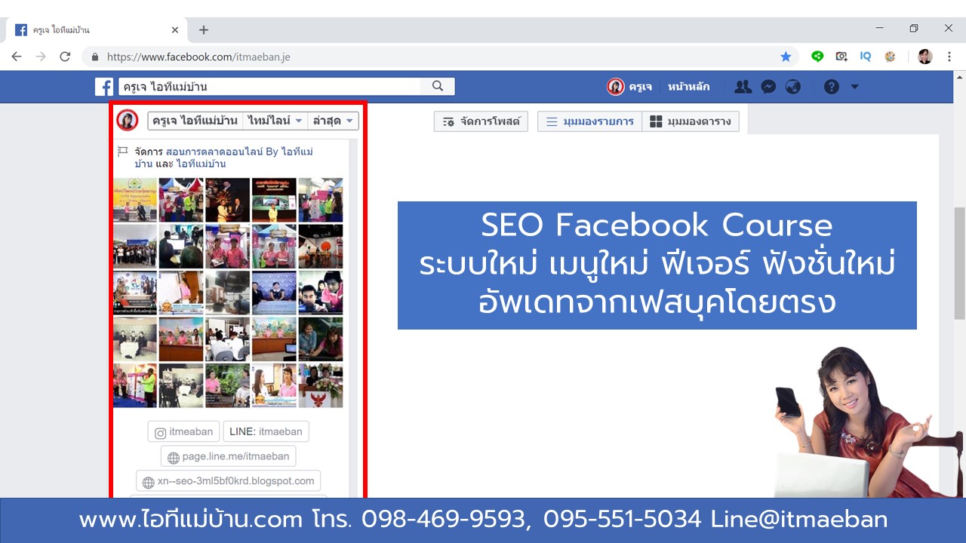Reload the page in Chrome
The image size is (966, 543).
[x=65, y=57]
